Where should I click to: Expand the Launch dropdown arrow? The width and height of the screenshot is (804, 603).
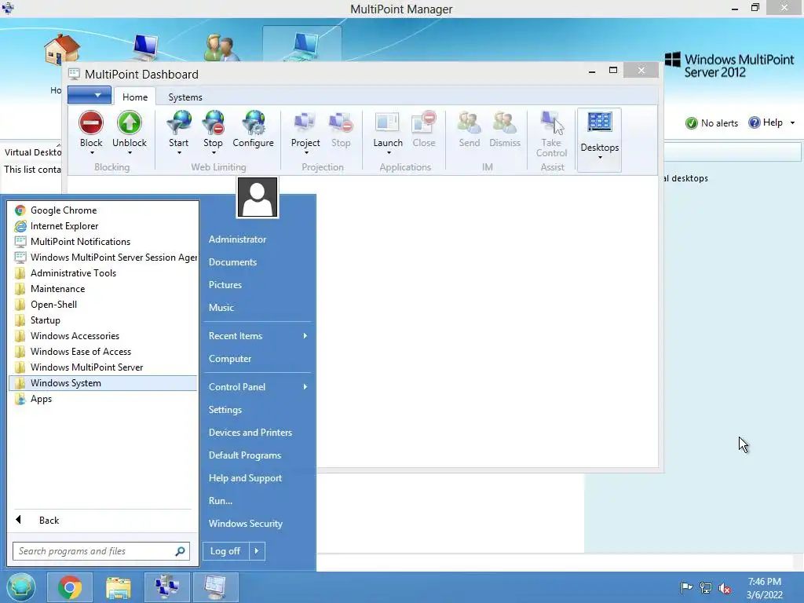tap(389, 153)
